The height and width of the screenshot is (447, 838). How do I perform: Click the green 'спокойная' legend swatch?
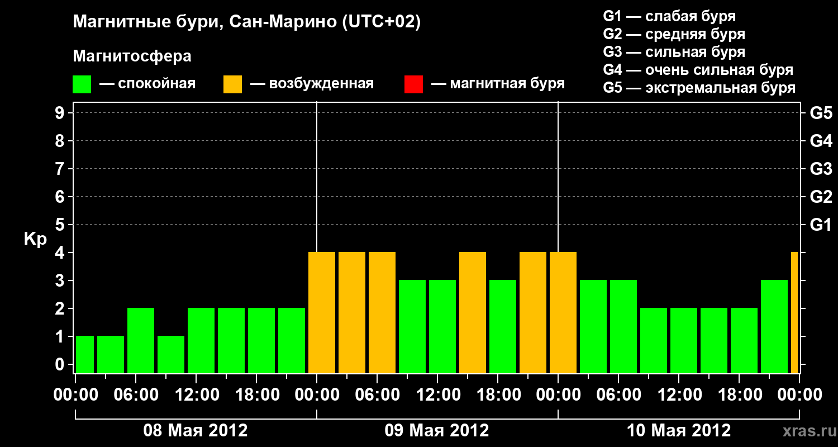(82, 84)
